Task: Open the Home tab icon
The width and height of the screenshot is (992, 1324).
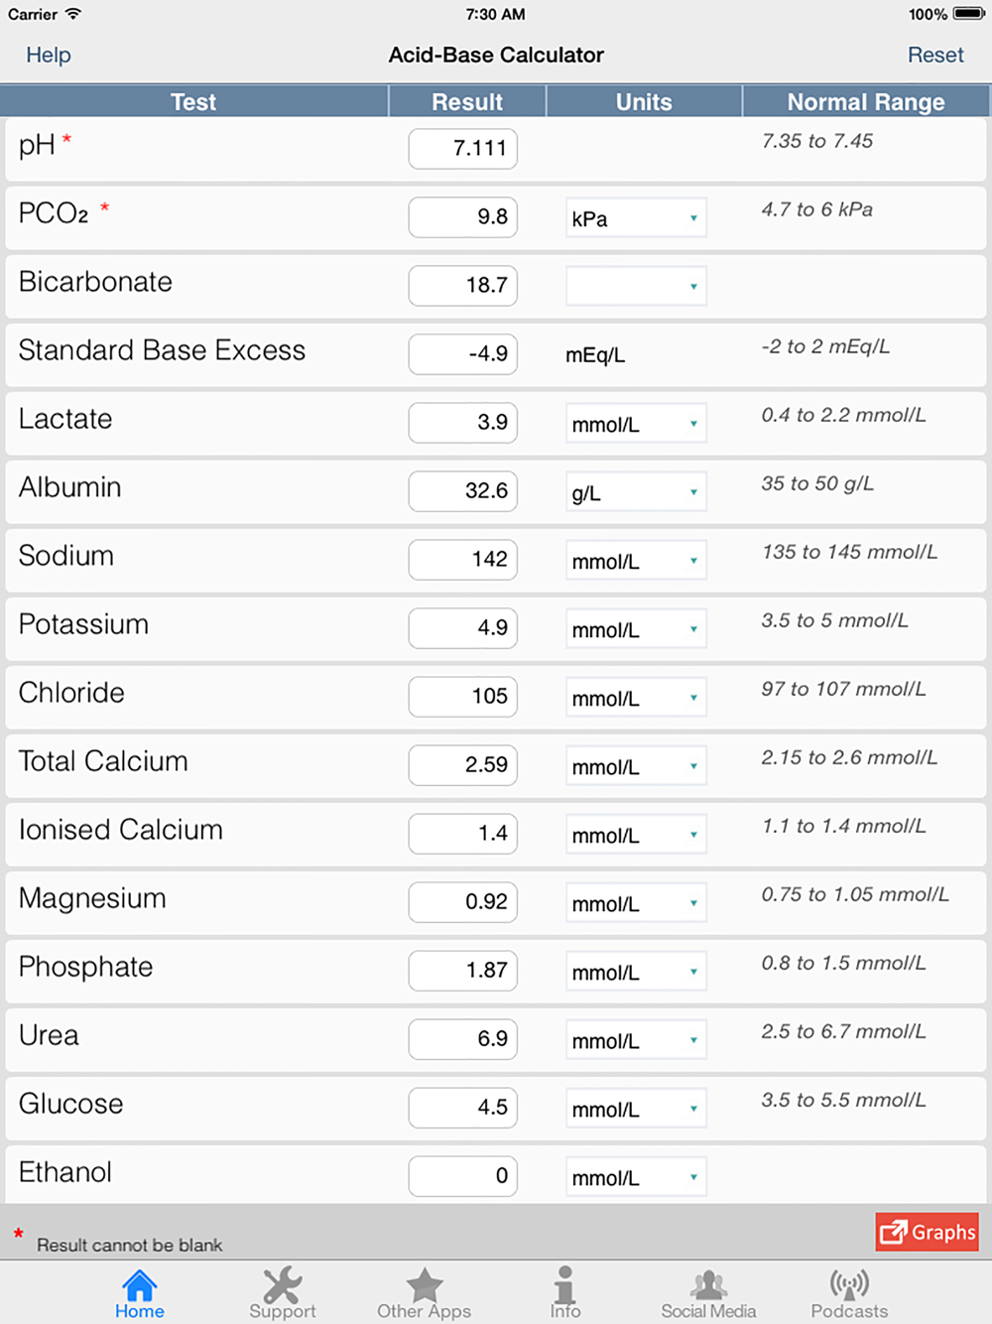Action: pyautogui.click(x=140, y=1285)
